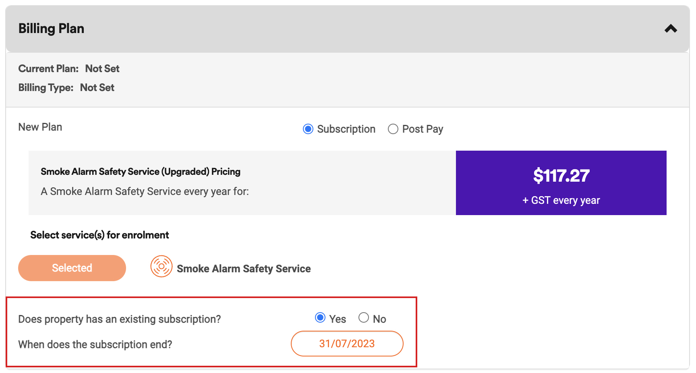
Task: Click the Smoke Alarm Safety Service label
Action: click(244, 269)
